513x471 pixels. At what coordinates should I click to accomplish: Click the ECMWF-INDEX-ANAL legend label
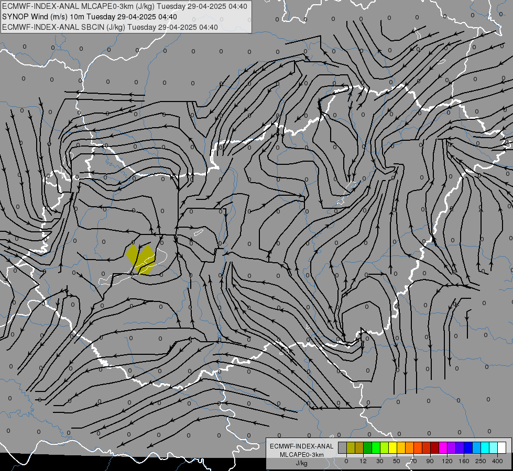[x=302, y=446]
